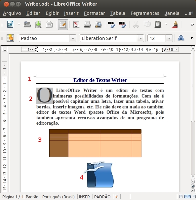Click the heading Editor de Textos Writer
Screen dimensions: 196x200
click(x=100, y=80)
